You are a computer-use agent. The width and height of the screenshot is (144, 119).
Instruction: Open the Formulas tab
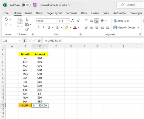(x=71, y=13)
